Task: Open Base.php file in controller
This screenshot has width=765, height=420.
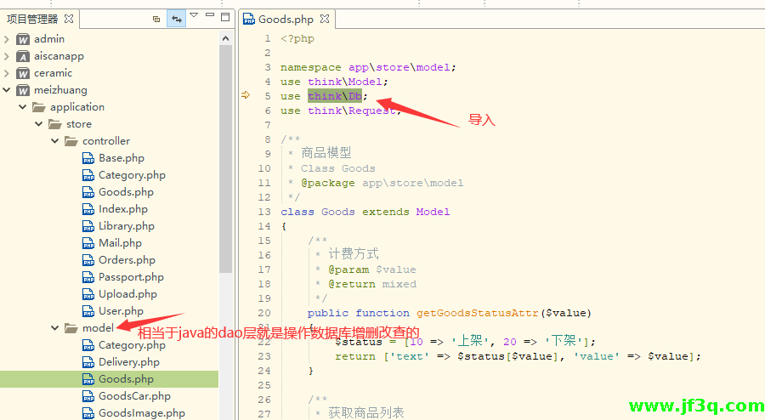Action: click(x=121, y=158)
